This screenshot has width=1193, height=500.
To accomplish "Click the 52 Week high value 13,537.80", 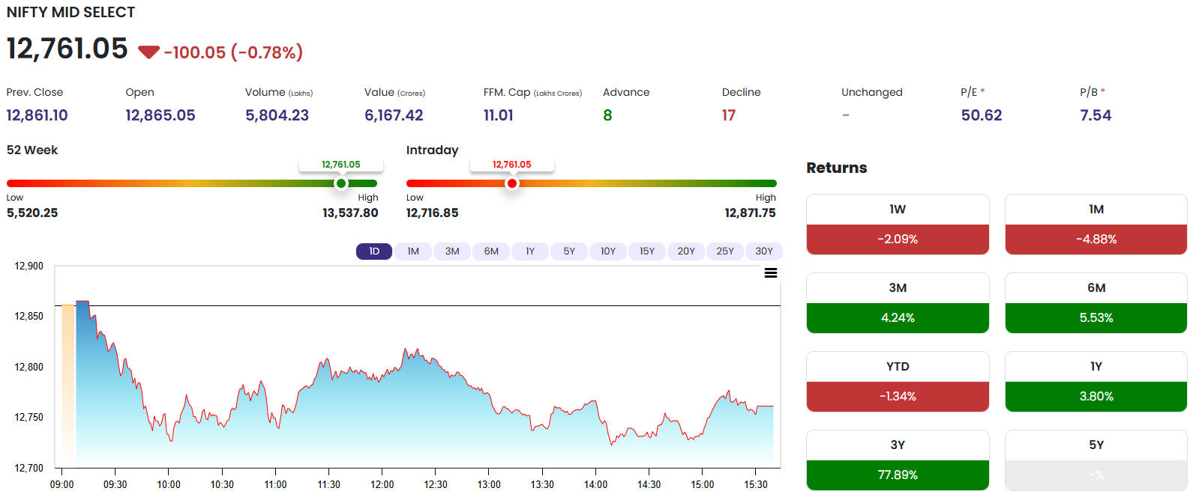I will click(x=350, y=213).
